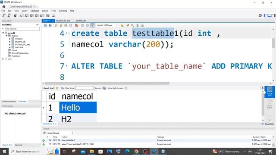Click the commit transaction icon

coord(82,25)
